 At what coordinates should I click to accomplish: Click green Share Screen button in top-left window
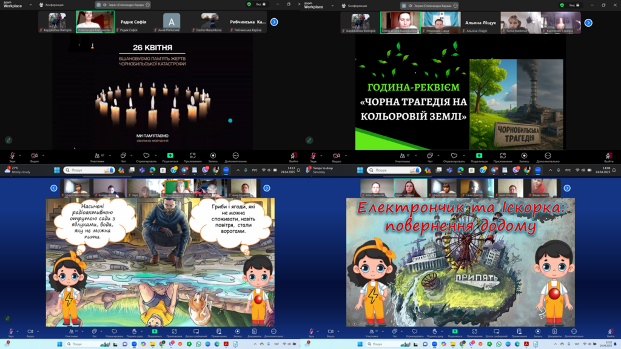[x=170, y=157]
